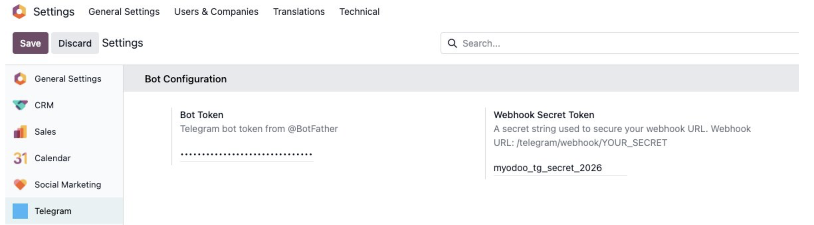
Task: Expand the Translations menu
Action: coord(298,11)
